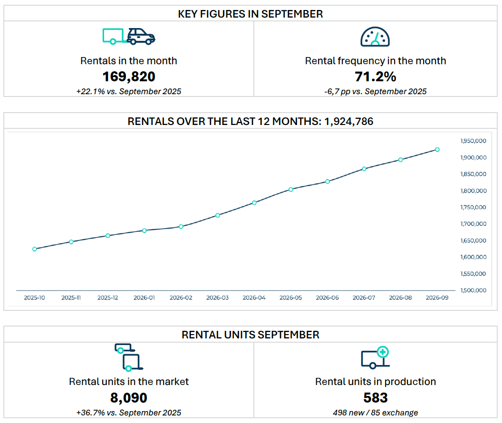Select the 2026-03 data point on chart
The width and height of the screenshot is (502, 423).
tap(218, 215)
